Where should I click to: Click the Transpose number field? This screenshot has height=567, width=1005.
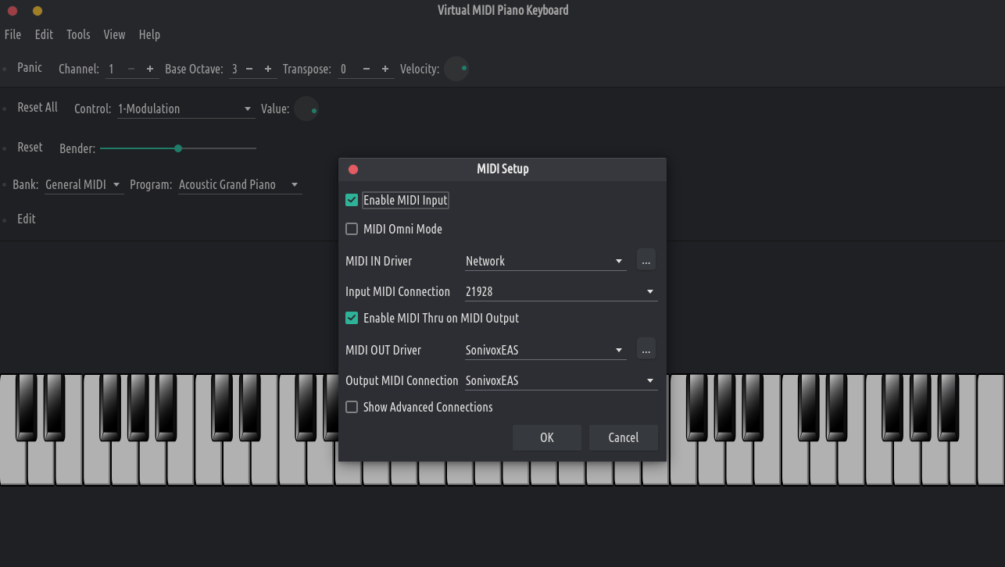(349, 69)
